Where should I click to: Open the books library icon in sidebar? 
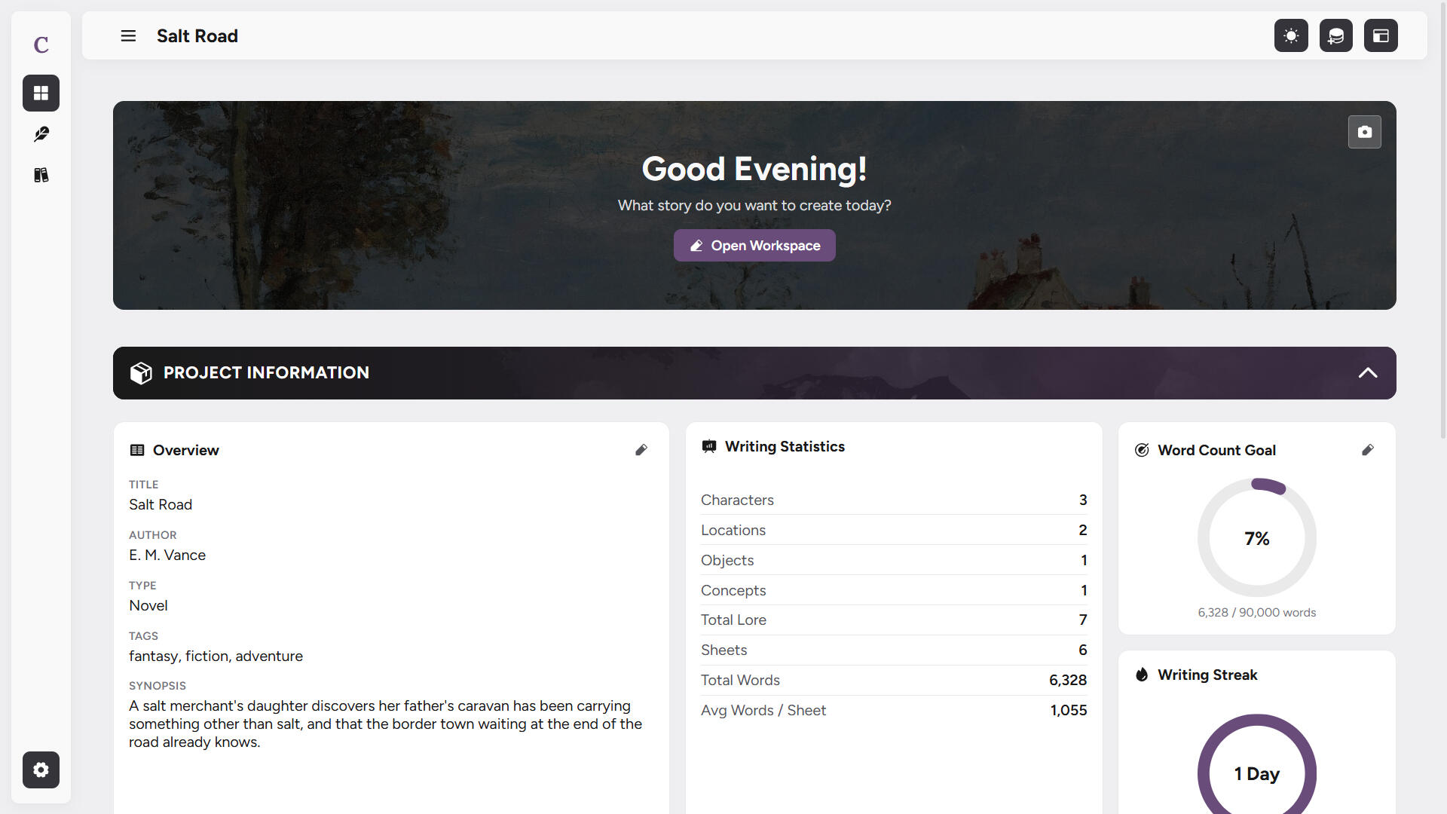(x=41, y=175)
